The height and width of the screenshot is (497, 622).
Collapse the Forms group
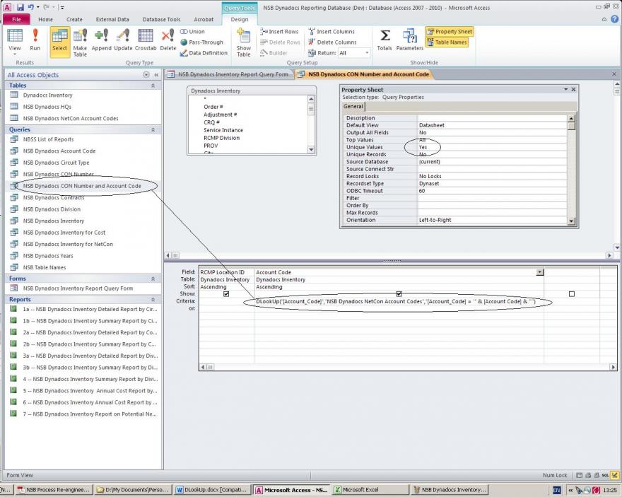click(x=153, y=279)
